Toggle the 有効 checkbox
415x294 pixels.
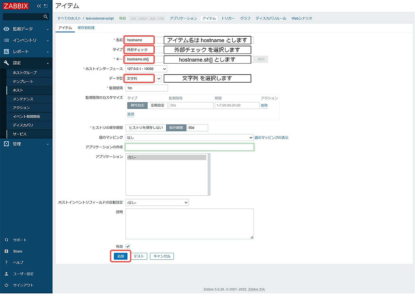[128, 246]
